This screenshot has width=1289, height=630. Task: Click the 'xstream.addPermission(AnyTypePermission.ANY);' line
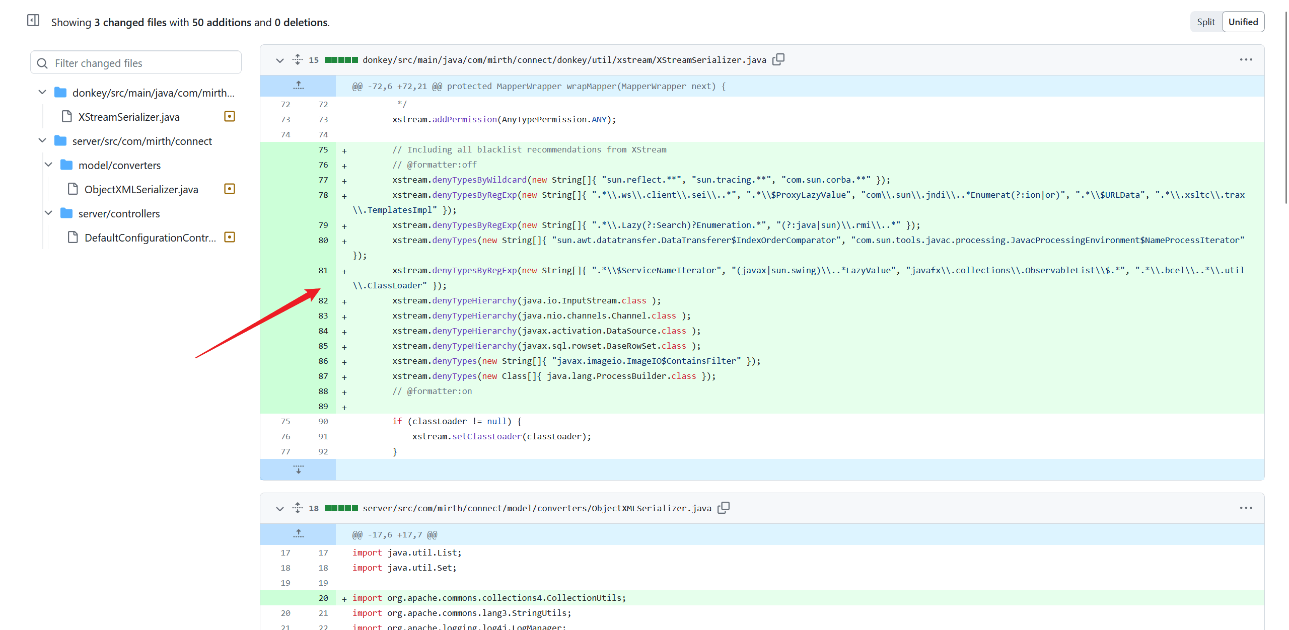click(504, 120)
